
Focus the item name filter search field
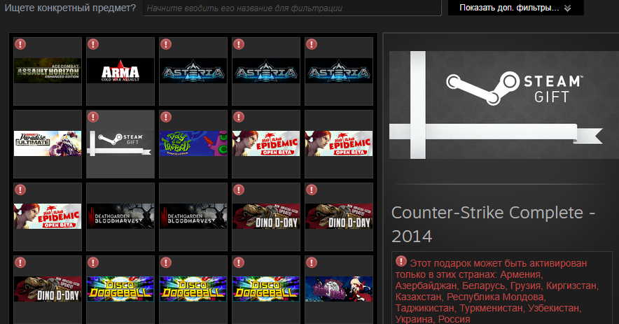coord(292,8)
